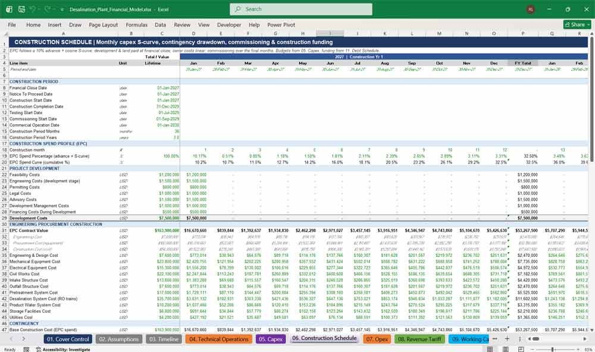Click the Save icon in quick access toolbar
Viewport: 595px width, 352px height.
(21, 9)
